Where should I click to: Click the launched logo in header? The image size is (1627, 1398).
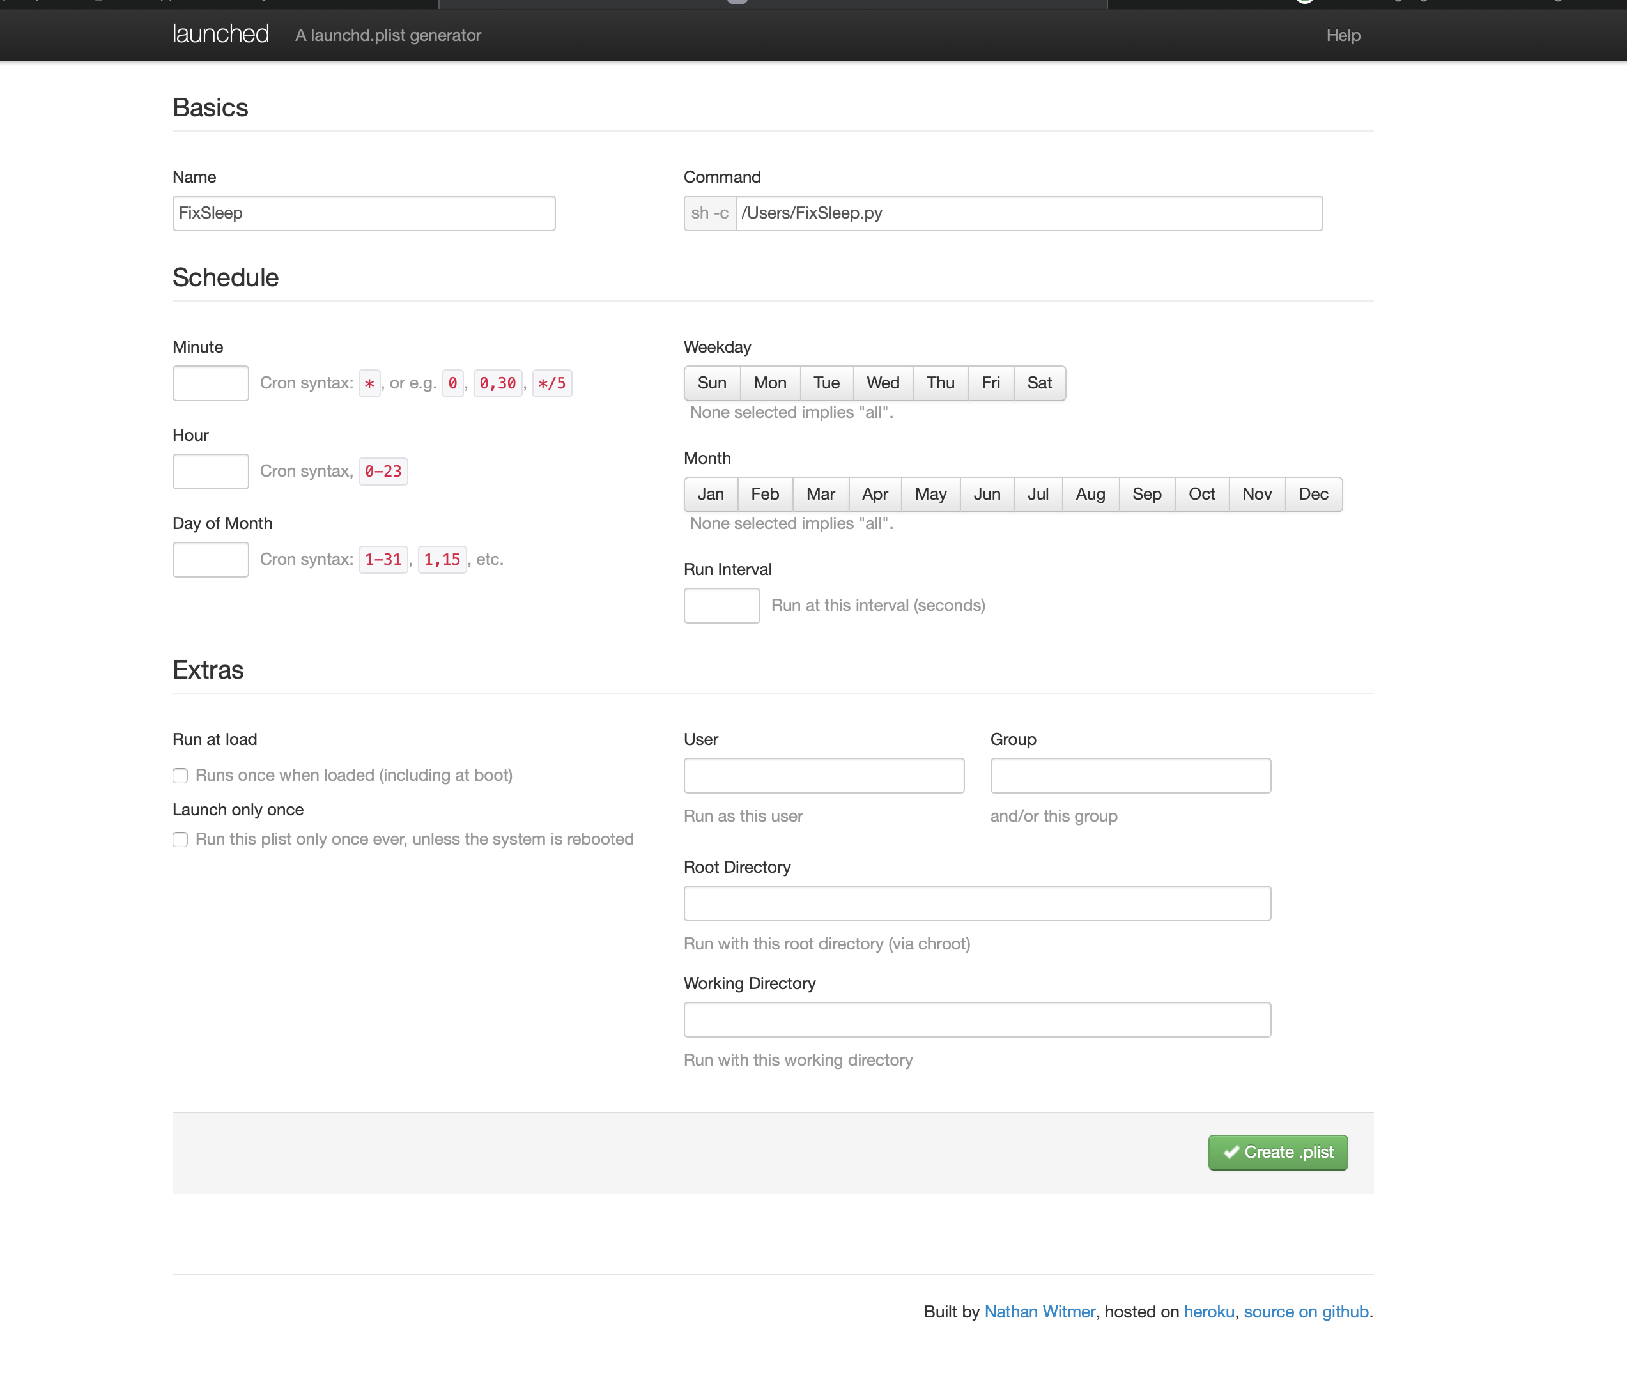coord(220,35)
